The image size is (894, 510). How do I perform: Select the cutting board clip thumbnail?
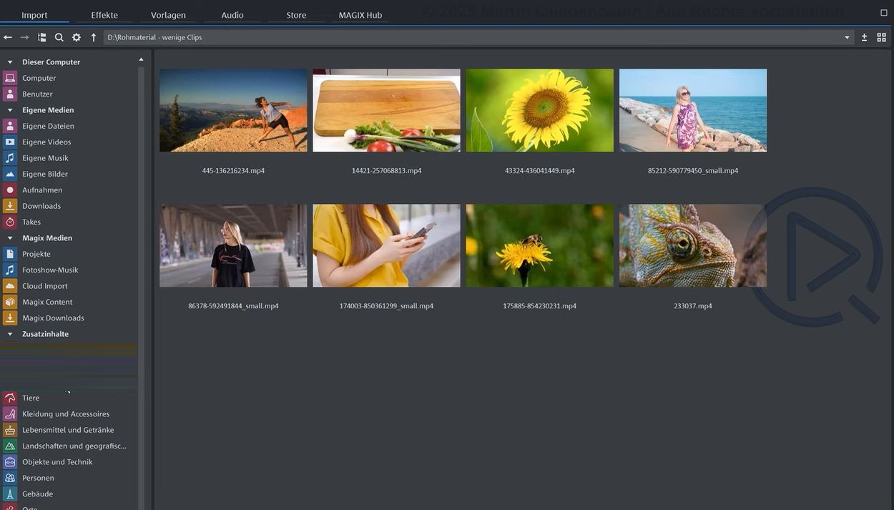pos(386,110)
